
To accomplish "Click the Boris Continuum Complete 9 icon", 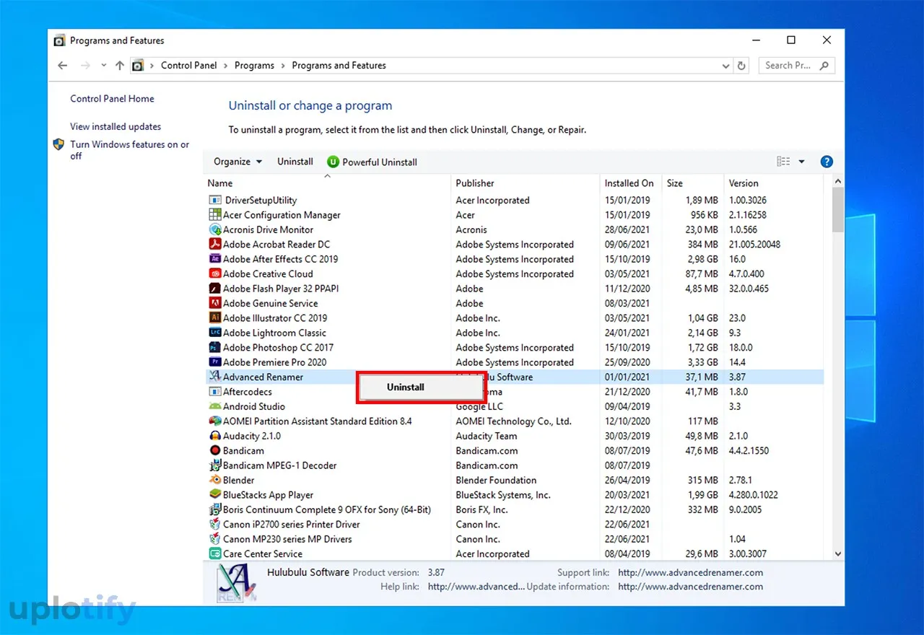I will coord(214,509).
